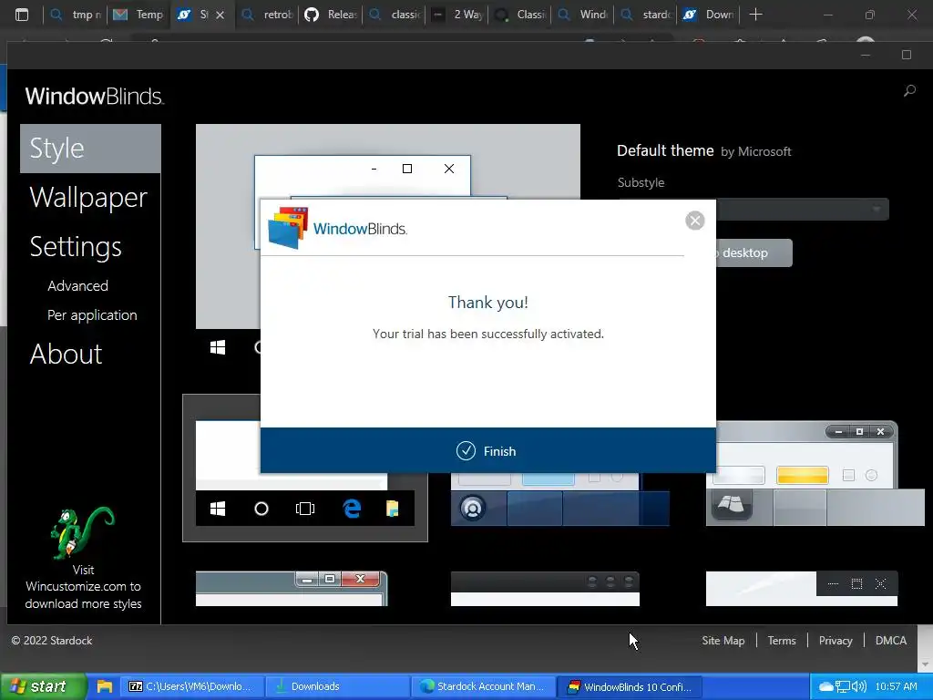Switch to the 'stardc' search tab
This screenshot has height=700, width=933.
(x=647, y=15)
